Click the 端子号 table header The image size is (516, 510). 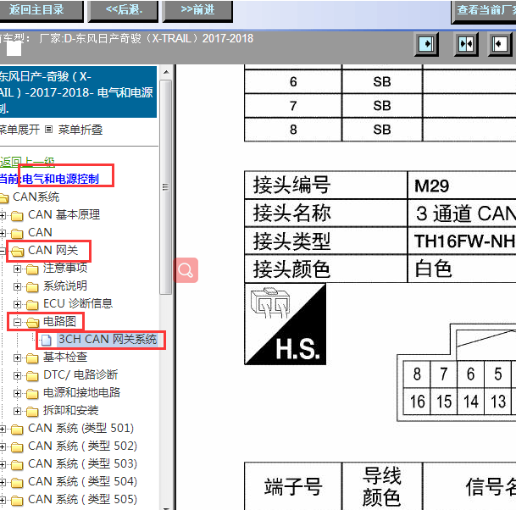click(293, 486)
